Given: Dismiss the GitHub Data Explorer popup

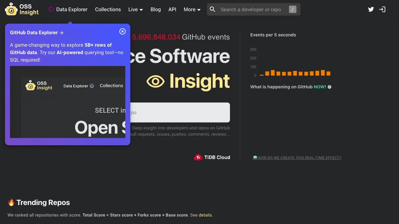Looking at the screenshot, I should 122,31.
